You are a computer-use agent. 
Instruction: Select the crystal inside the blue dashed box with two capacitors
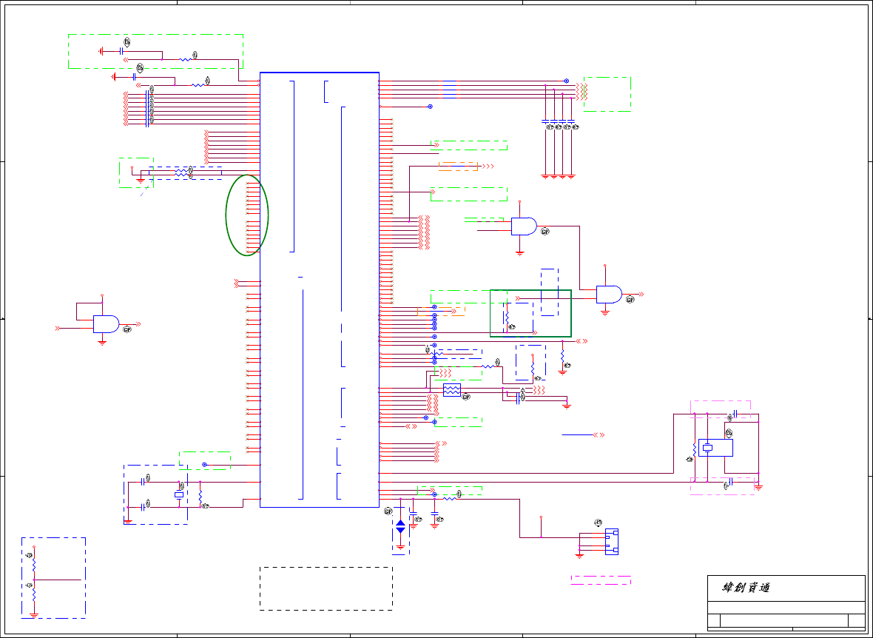click(179, 495)
